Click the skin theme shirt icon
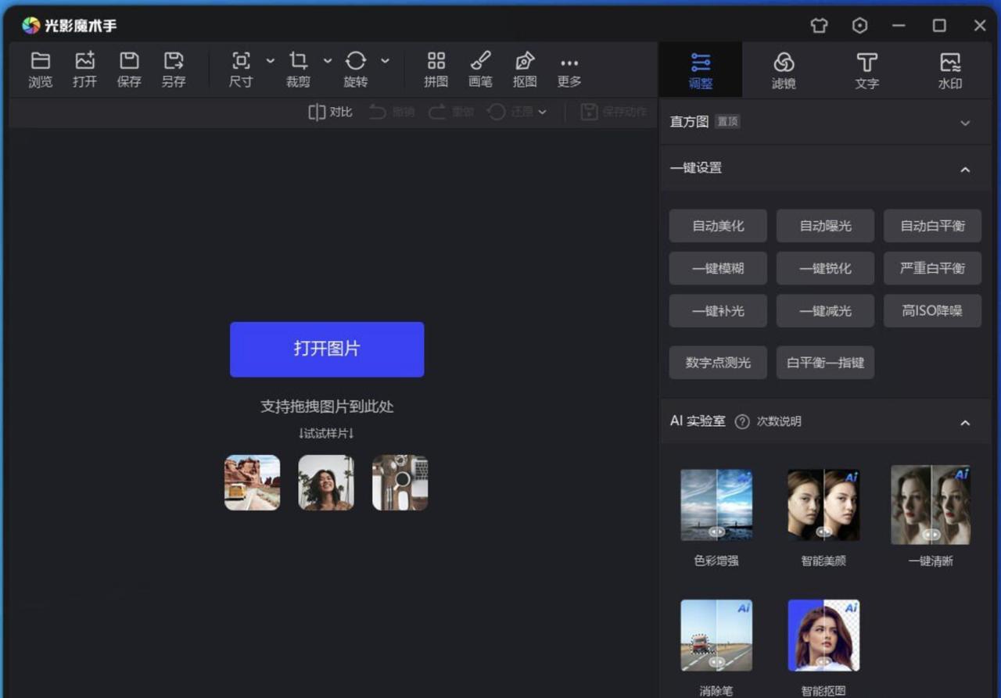1001x698 pixels. pos(818,26)
